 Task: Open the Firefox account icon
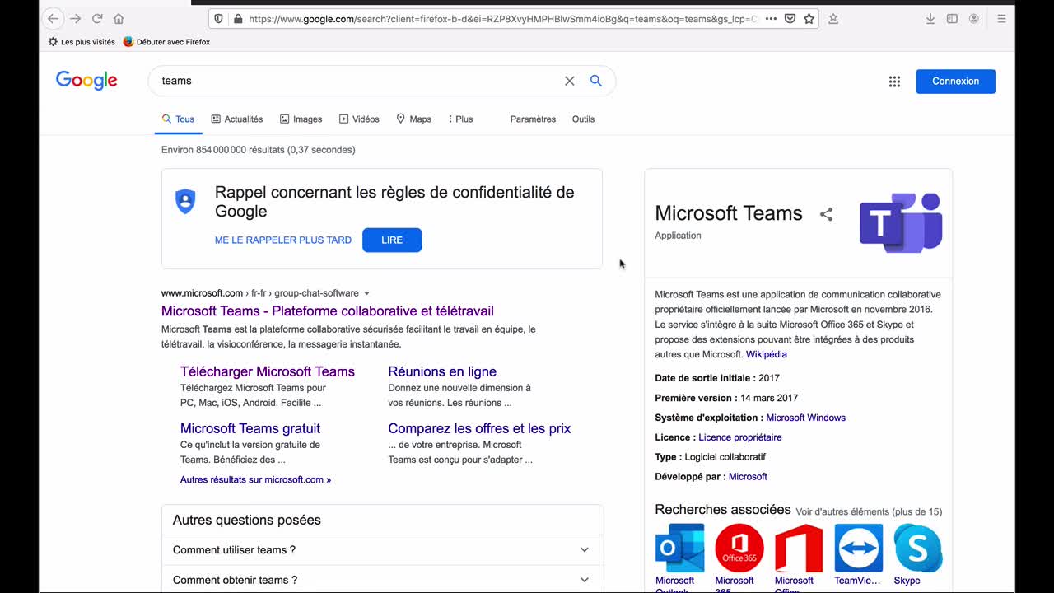(x=974, y=18)
